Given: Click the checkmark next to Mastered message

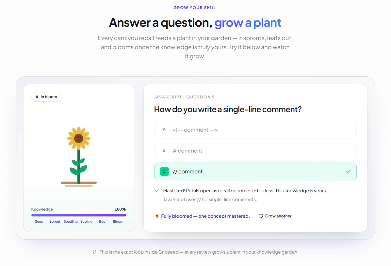Looking at the screenshot, I should tap(157, 191).
